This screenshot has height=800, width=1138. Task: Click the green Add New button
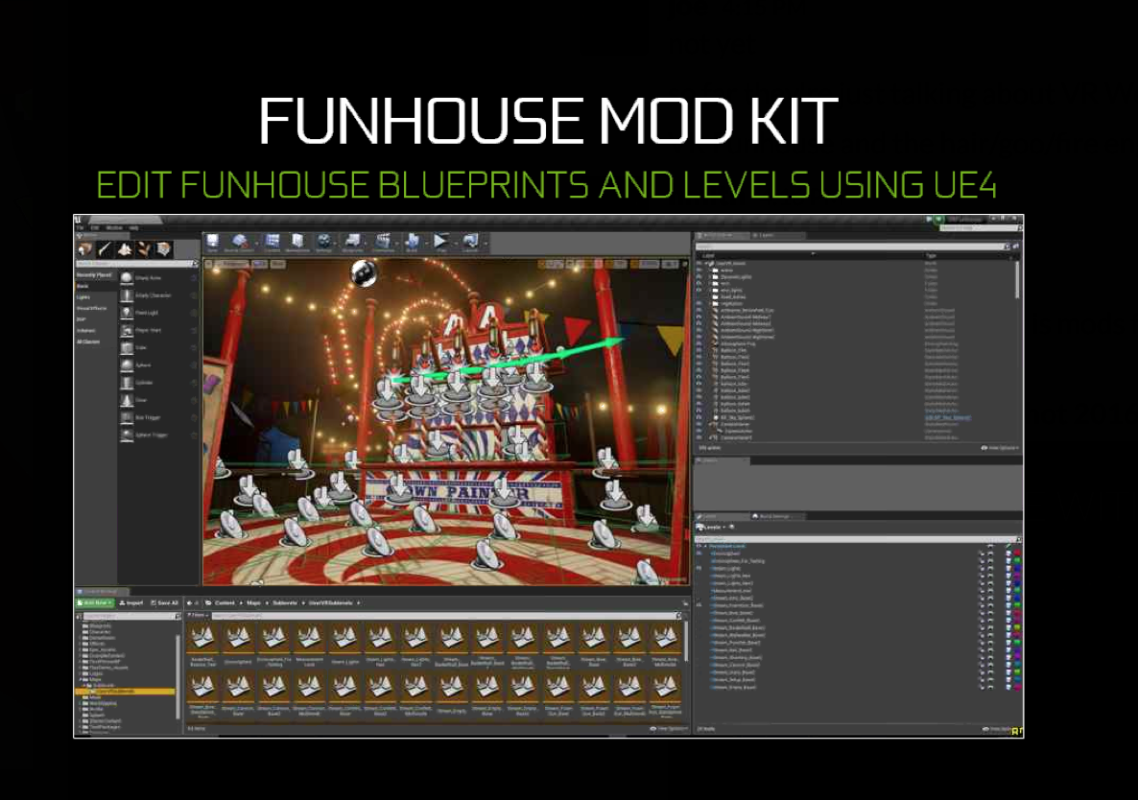point(96,602)
